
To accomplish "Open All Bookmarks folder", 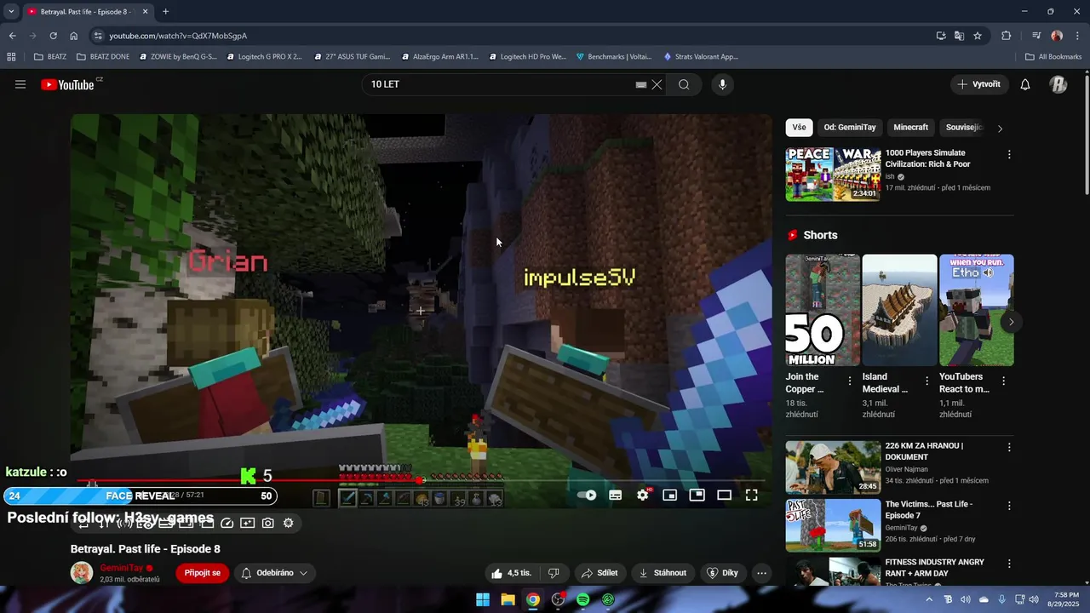I will 1053,57.
